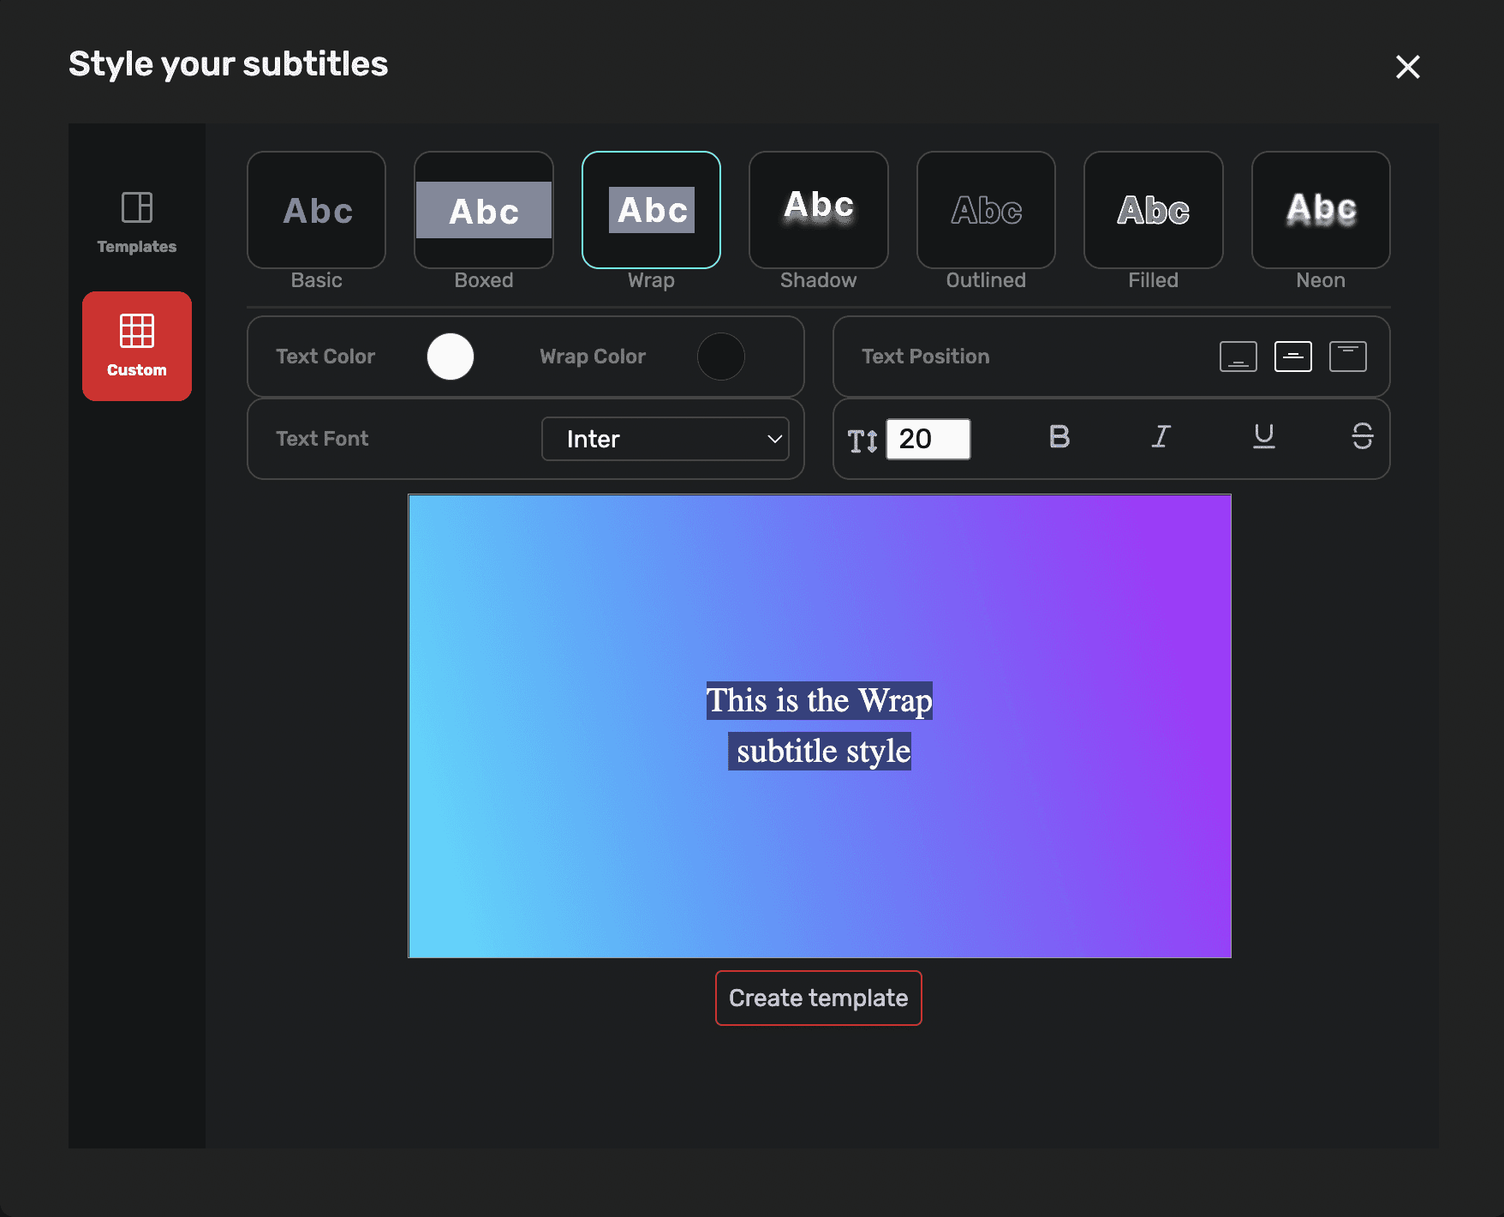Screen dimensions: 1504x1217
Task: Set text position to middle
Action: pos(1293,357)
